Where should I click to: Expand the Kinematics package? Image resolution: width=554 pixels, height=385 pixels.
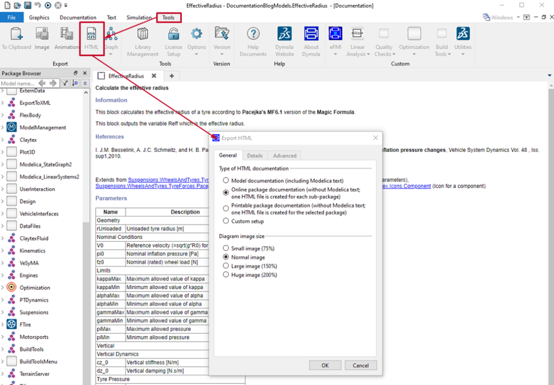(3, 251)
